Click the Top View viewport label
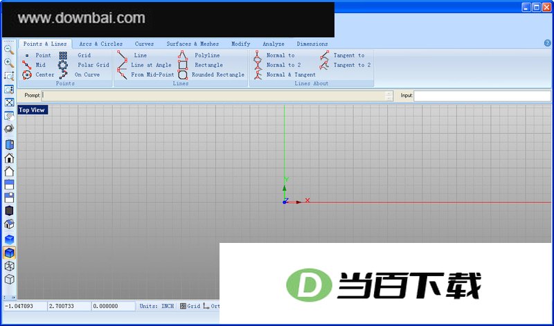This screenshot has width=554, height=326. coord(32,110)
